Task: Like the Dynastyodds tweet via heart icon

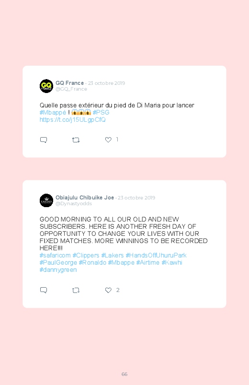Action: [x=108, y=290]
